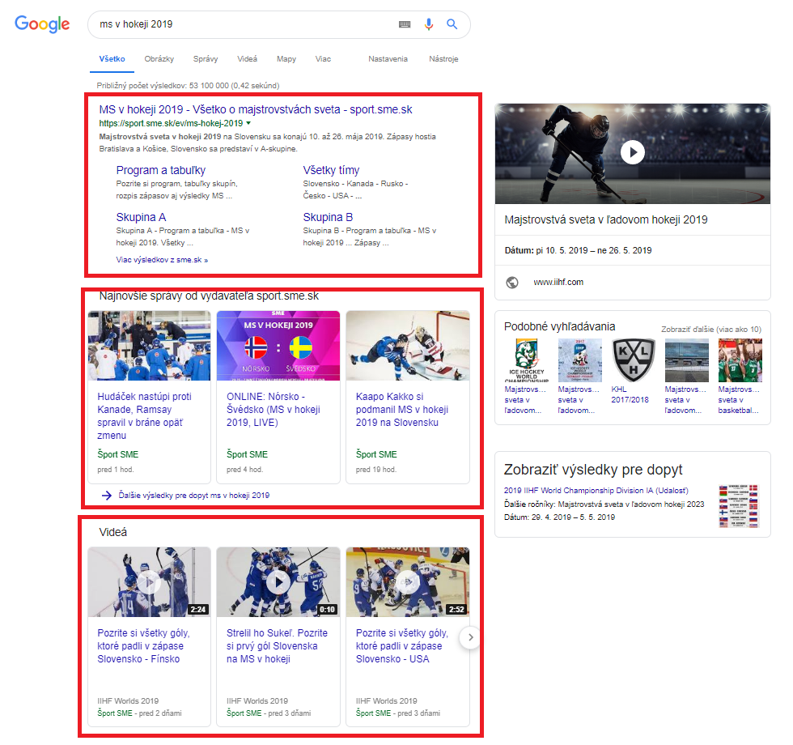Click the Google logo
The image size is (793, 745).
click(42, 23)
